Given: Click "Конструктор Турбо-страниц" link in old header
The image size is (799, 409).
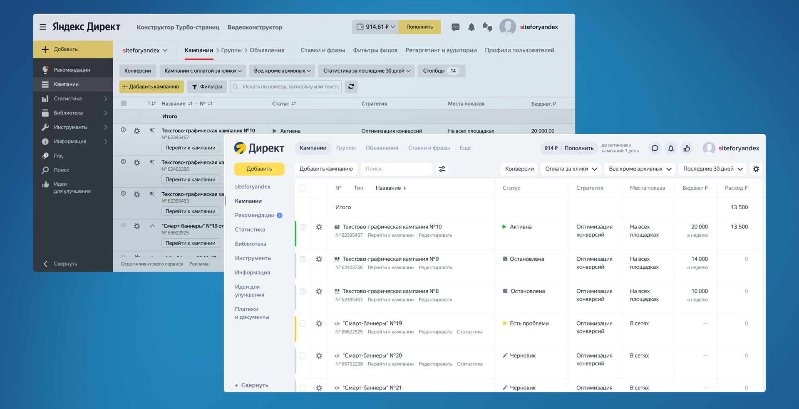Looking at the screenshot, I should [178, 27].
